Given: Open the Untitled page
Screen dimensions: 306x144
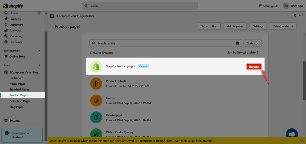Looking at the screenshot, I should (111, 98).
